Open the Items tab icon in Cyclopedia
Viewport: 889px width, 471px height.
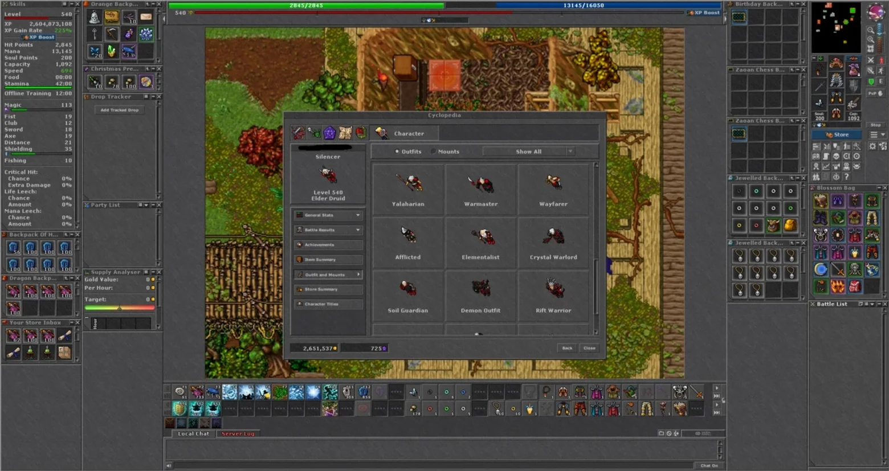point(298,133)
